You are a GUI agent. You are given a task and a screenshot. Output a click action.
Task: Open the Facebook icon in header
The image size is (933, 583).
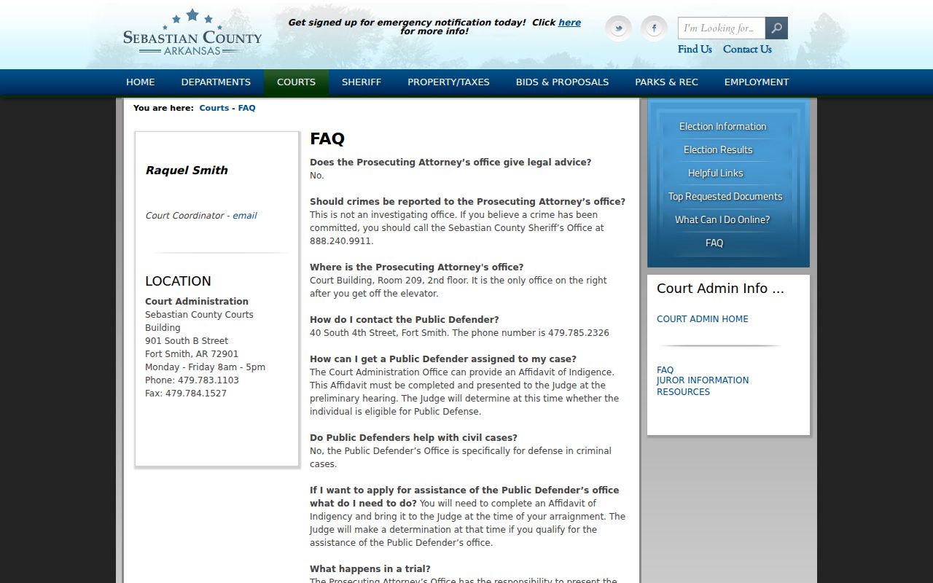click(654, 28)
